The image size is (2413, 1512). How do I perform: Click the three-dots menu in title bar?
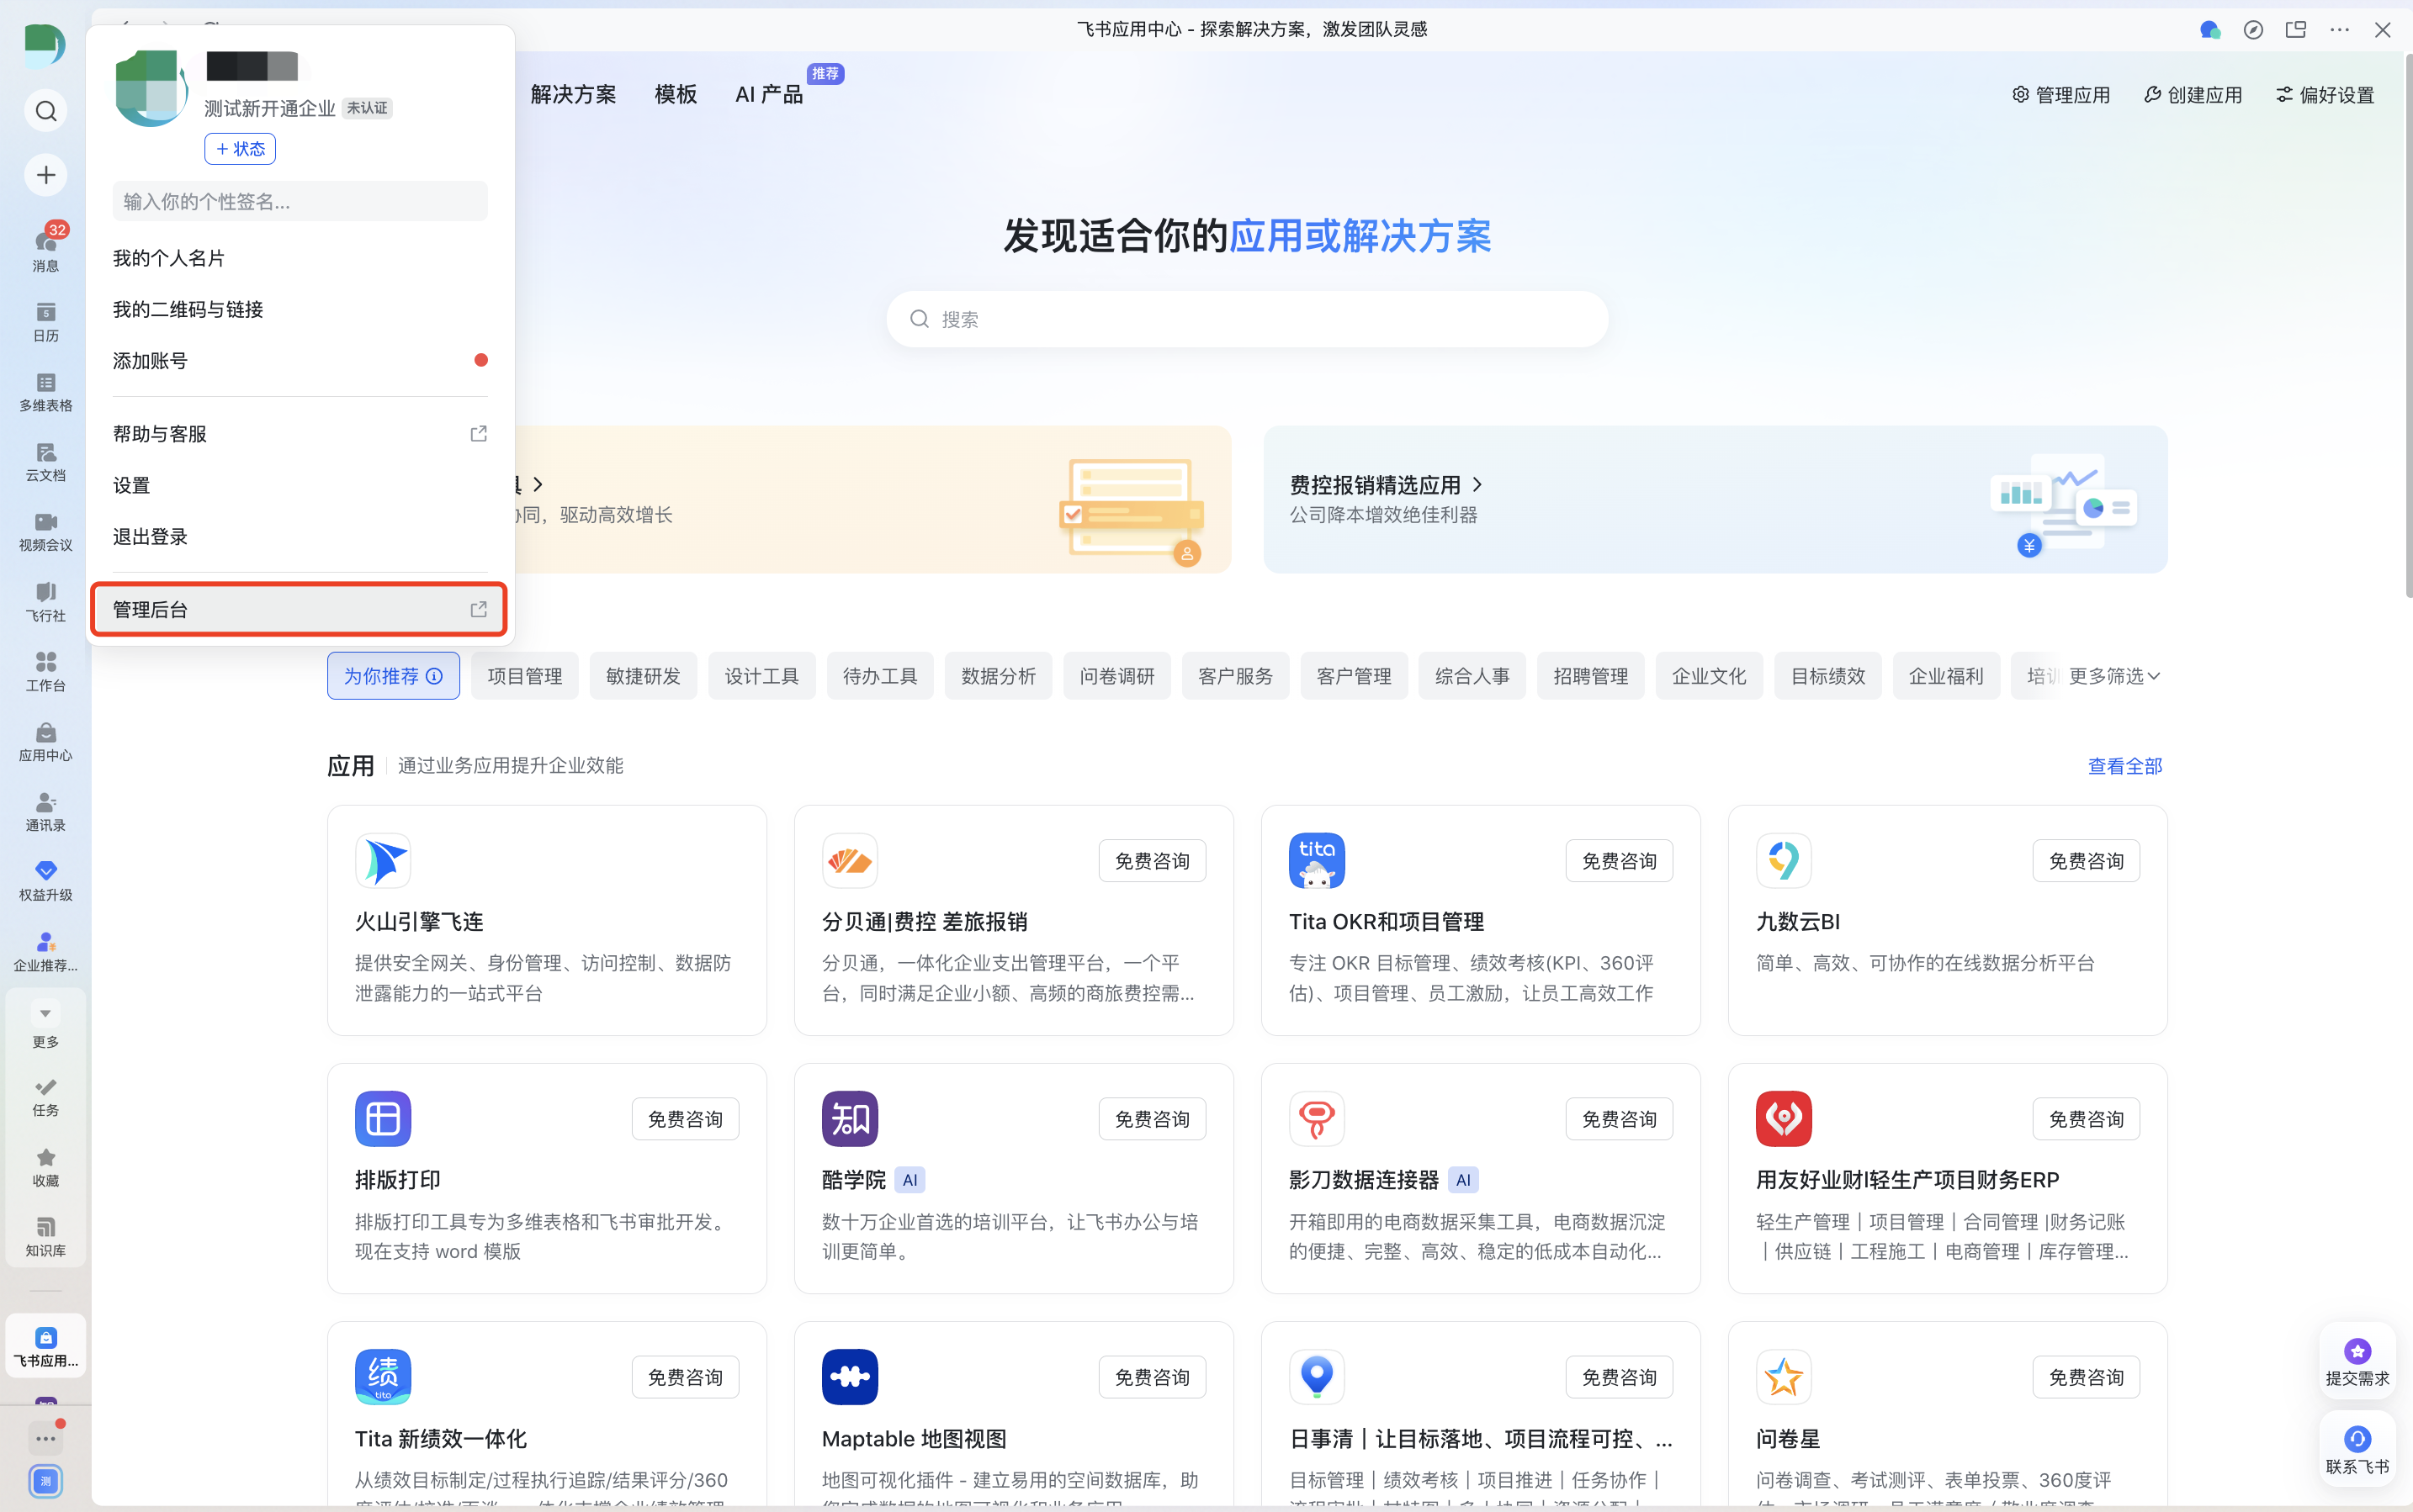[2339, 30]
